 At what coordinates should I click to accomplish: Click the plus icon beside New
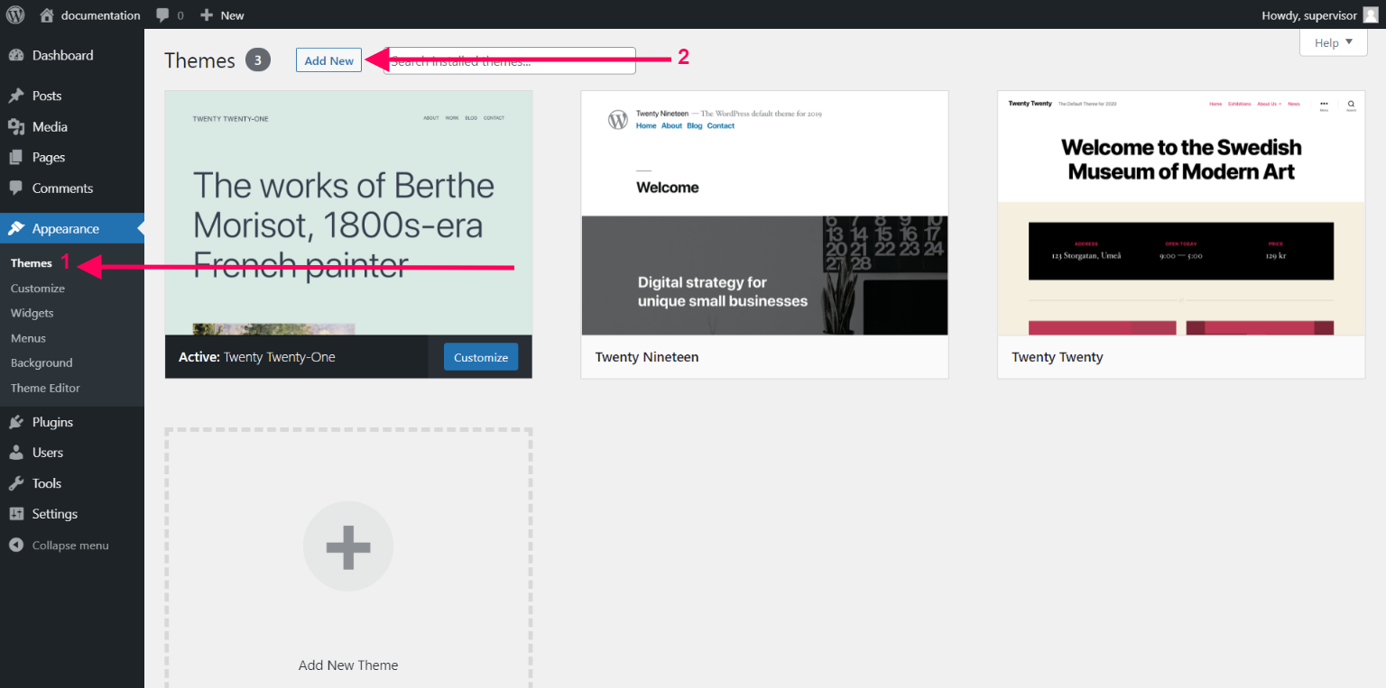tap(207, 15)
